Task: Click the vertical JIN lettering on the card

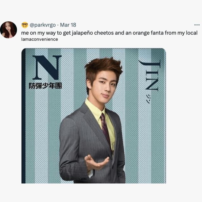Action: (150, 75)
